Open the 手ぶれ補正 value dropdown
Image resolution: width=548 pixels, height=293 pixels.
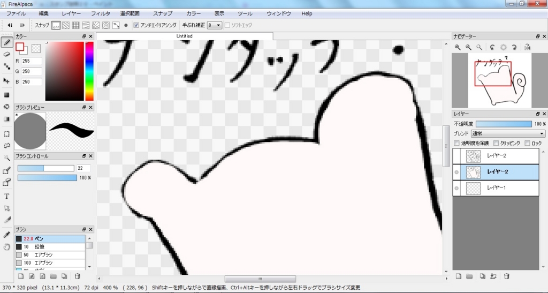[215, 25]
